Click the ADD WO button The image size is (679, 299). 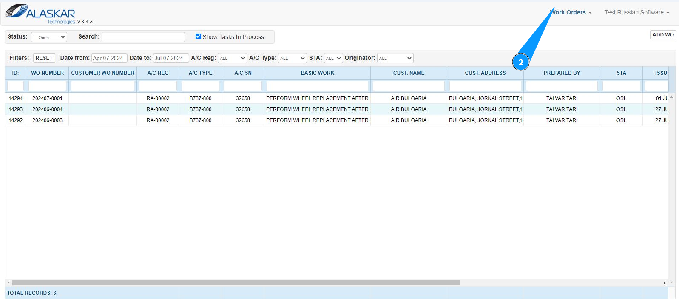pos(663,35)
